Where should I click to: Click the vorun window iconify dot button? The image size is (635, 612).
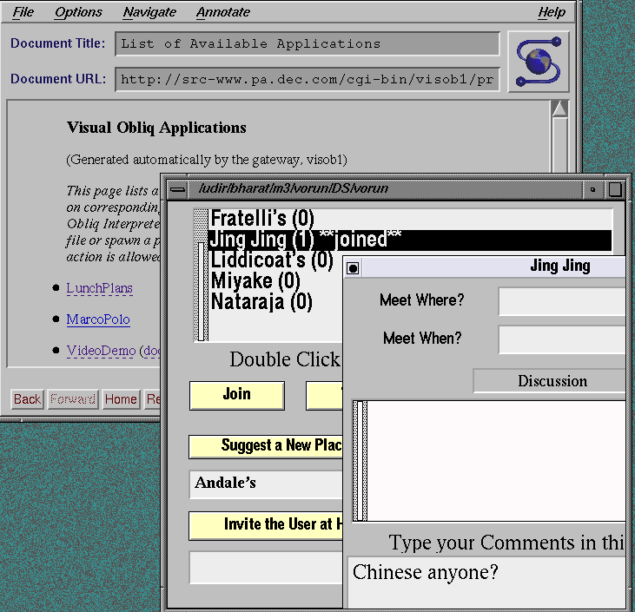592,189
